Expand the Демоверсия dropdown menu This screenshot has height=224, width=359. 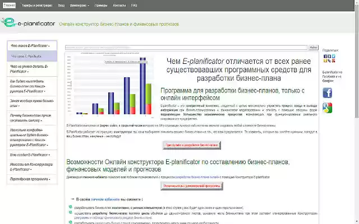[79, 5]
